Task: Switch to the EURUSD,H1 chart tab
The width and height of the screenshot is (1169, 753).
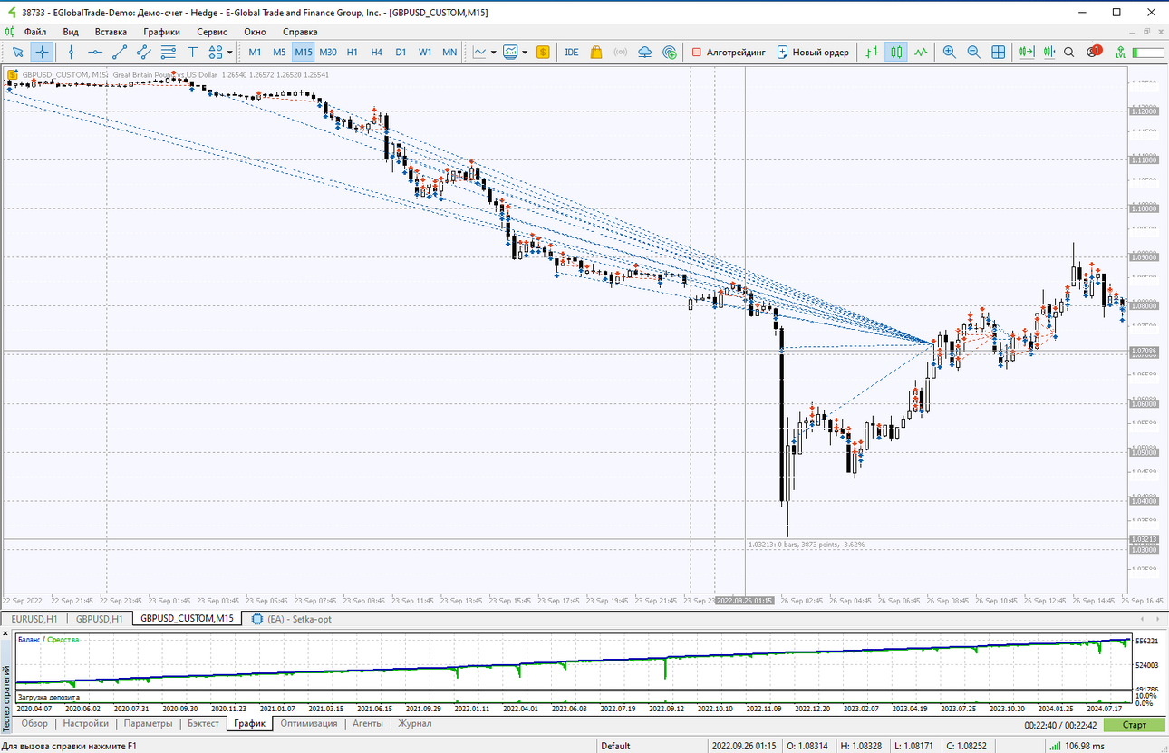Action: (34, 619)
